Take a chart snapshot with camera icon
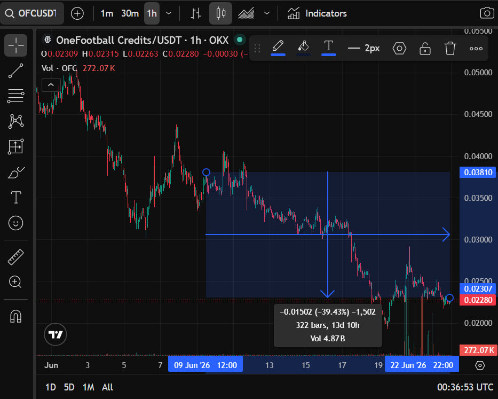The height and width of the screenshot is (399, 498). tap(487, 13)
